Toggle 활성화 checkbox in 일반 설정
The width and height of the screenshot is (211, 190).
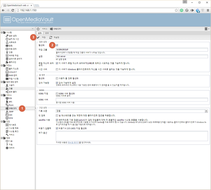tap(57, 45)
